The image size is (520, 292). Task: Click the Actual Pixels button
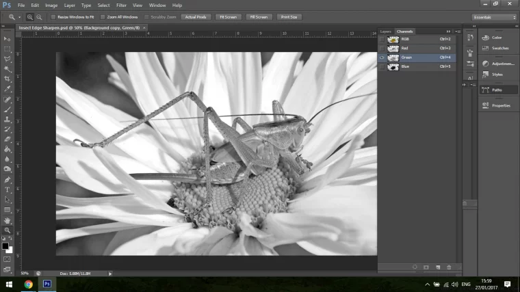tap(196, 17)
